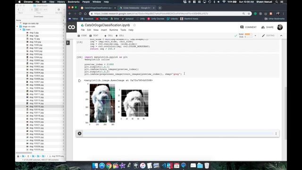Click the grayscale preprocessed dog image

(134, 103)
